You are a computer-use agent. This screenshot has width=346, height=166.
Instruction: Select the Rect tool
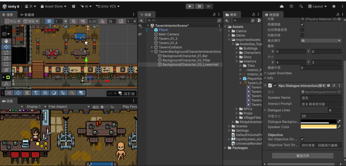point(6,64)
